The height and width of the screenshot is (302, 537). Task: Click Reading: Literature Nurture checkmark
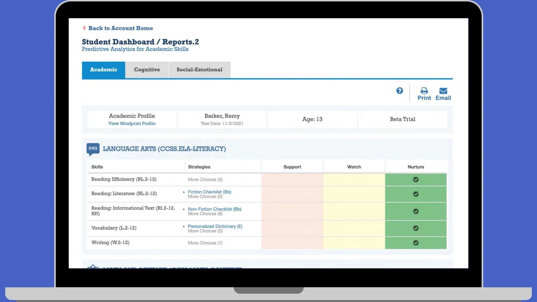tap(416, 194)
